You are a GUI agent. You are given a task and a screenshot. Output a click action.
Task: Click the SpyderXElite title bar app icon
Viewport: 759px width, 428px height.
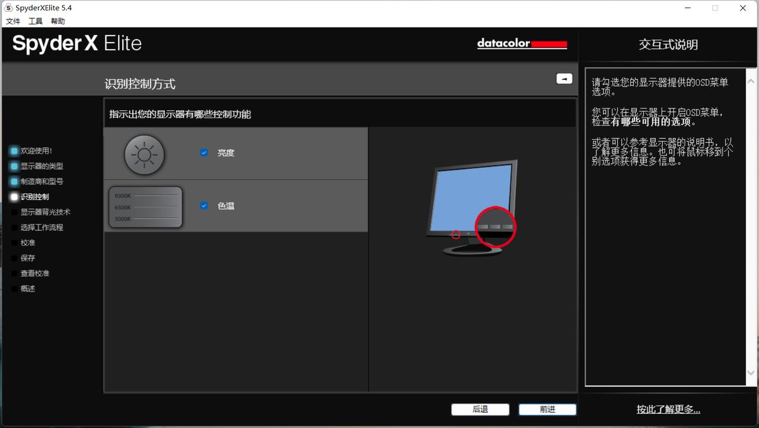click(x=8, y=8)
